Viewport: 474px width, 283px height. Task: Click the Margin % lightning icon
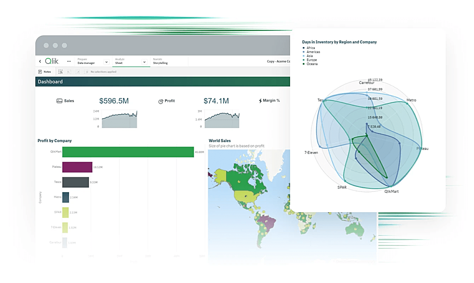[260, 101]
